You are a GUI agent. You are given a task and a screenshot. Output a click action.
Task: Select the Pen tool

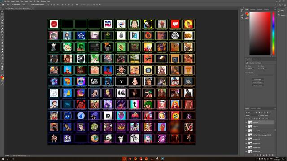pos(2,55)
